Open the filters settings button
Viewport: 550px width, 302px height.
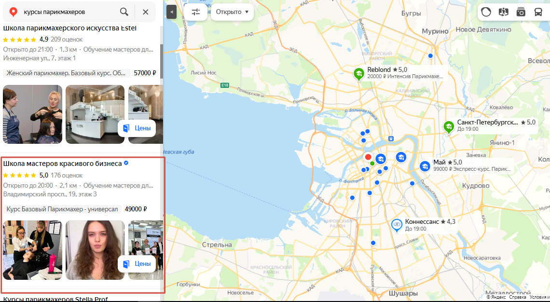(196, 12)
